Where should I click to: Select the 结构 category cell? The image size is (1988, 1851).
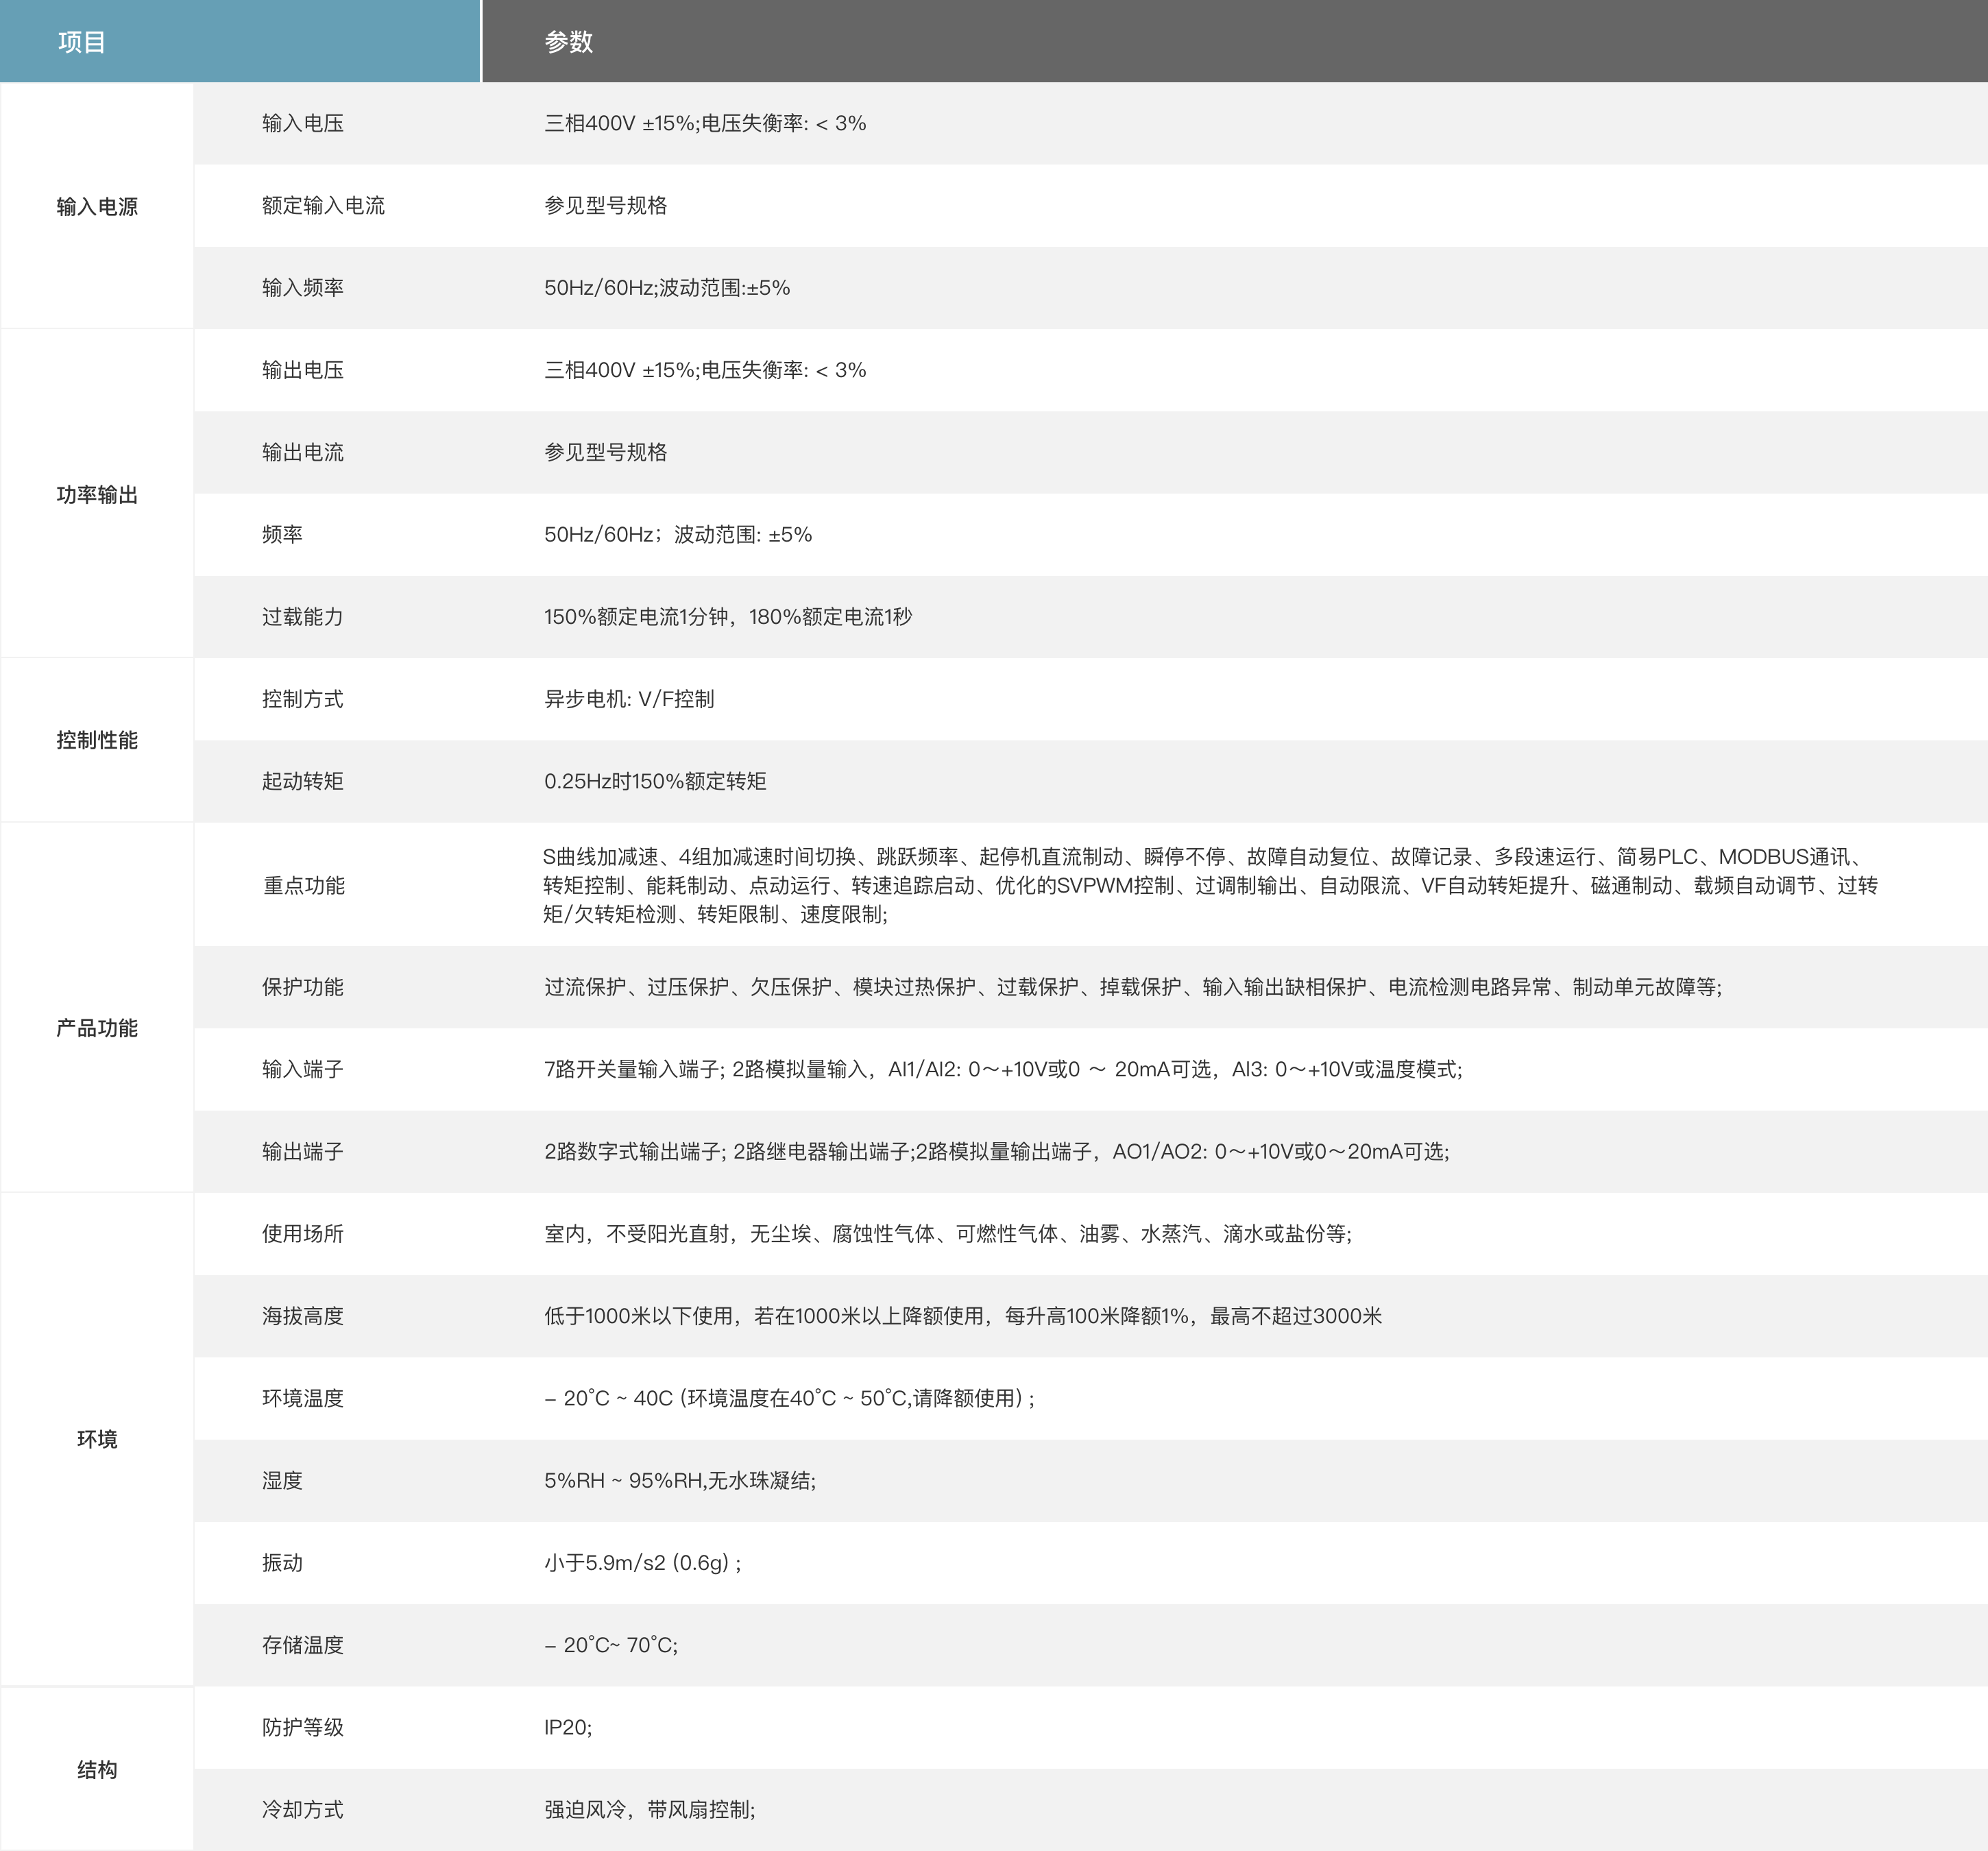click(x=97, y=1769)
